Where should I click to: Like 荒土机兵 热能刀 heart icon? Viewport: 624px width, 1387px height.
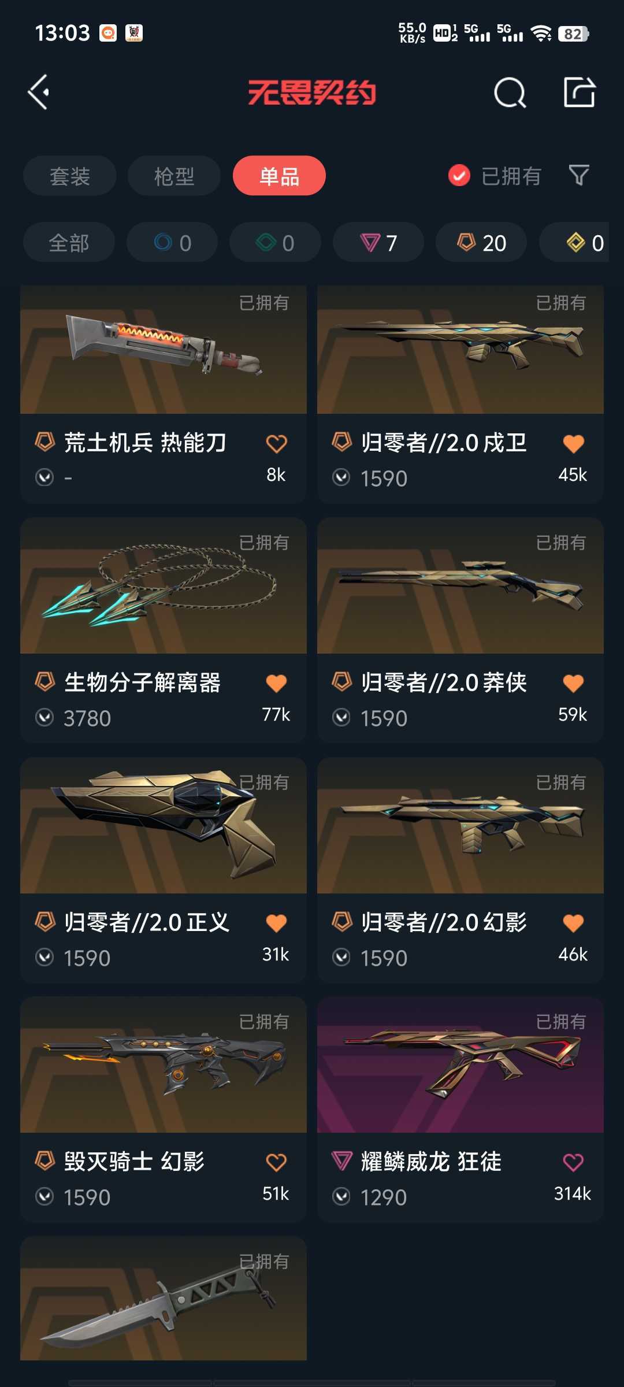tap(276, 444)
